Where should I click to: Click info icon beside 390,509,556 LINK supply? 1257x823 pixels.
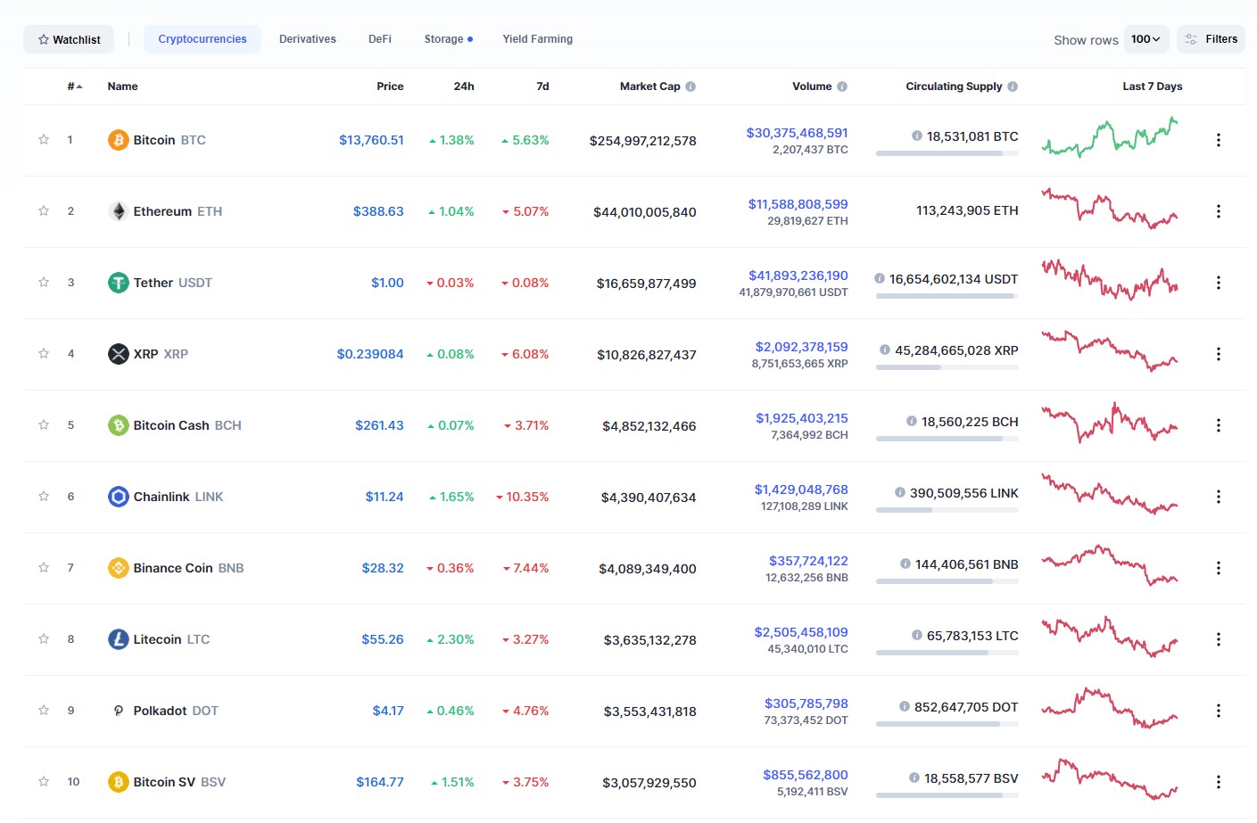[x=899, y=493]
